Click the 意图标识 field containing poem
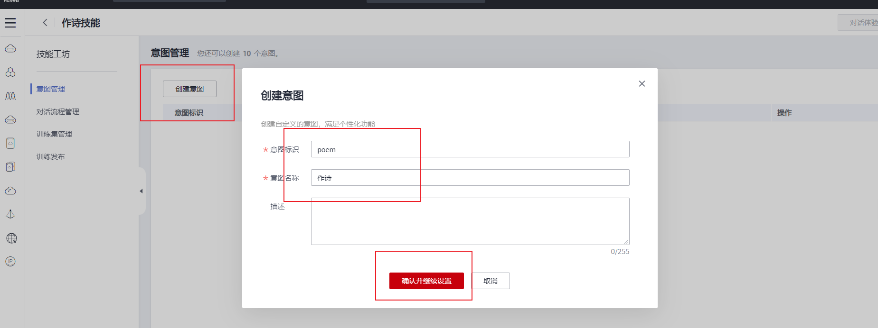The width and height of the screenshot is (878, 328). pyautogui.click(x=470, y=149)
